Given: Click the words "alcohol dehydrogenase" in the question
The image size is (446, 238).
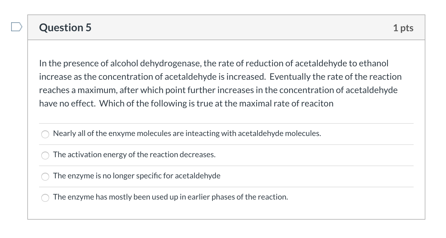Looking at the screenshot, I should 155,64.
